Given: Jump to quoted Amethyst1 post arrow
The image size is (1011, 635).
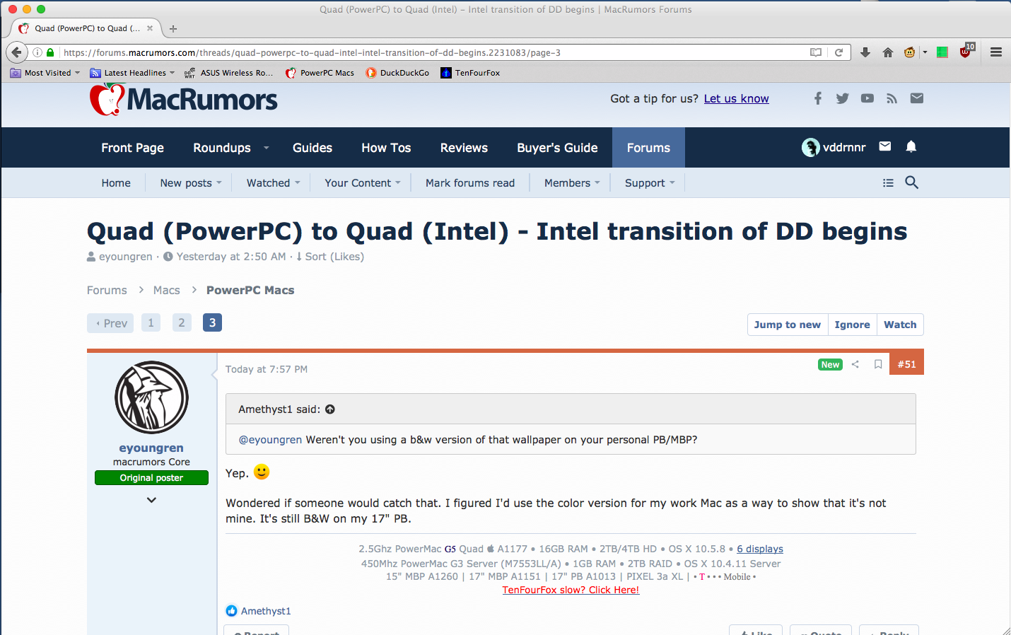Looking at the screenshot, I should (x=330, y=409).
